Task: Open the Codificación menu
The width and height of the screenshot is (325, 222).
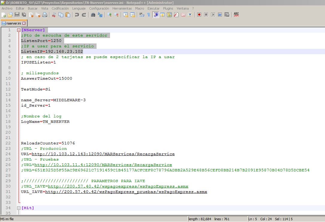Action: (x=60, y=8)
